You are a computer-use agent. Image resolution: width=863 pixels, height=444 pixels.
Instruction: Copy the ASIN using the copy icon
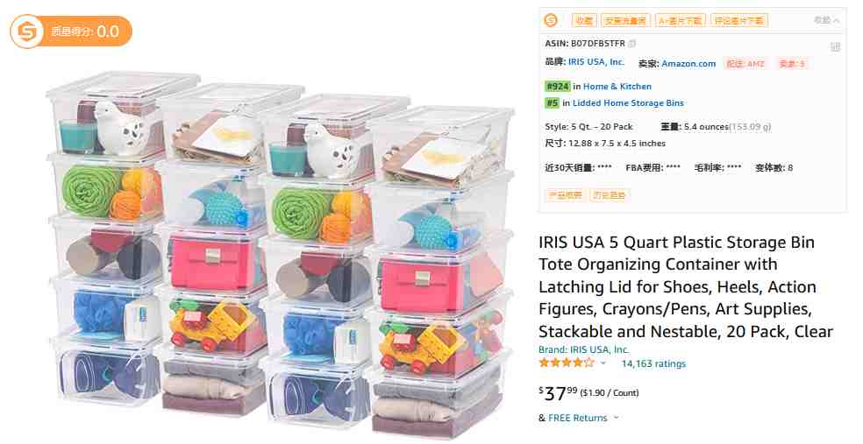[631, 44]
